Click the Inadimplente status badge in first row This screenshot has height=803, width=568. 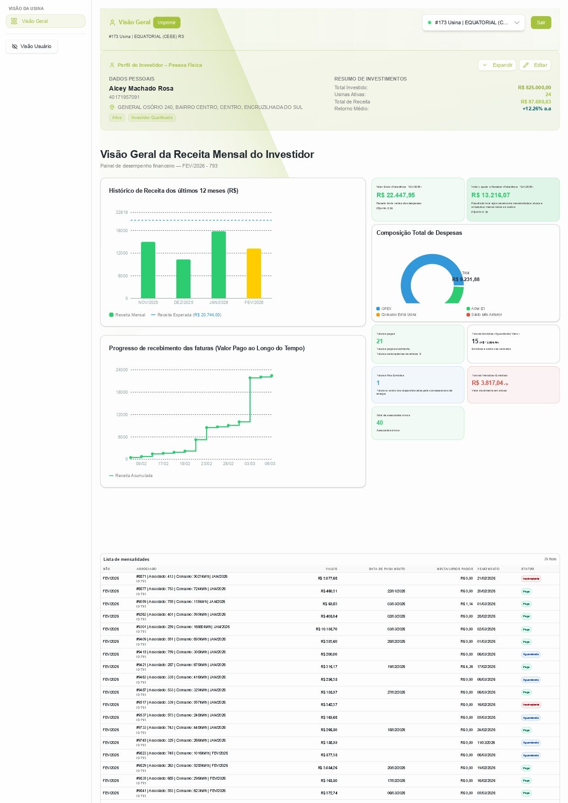click(531, 579)
